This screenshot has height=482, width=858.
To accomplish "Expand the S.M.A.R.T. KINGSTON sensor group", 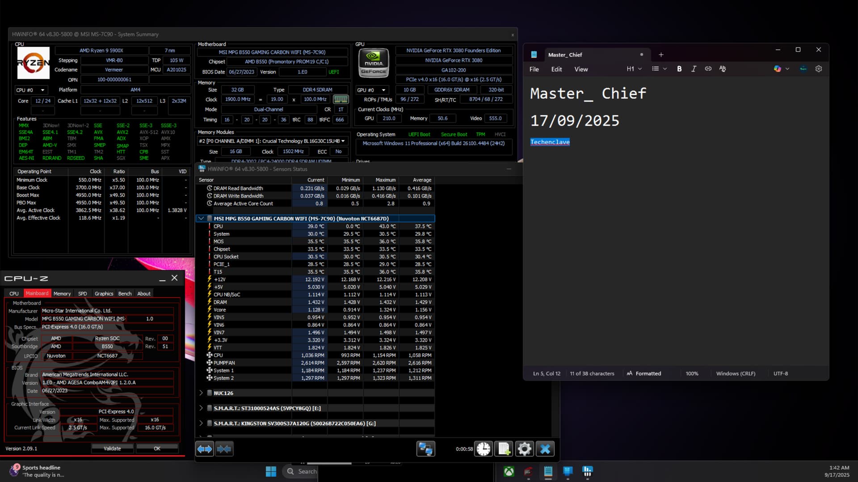I will (x=201, y=424).
